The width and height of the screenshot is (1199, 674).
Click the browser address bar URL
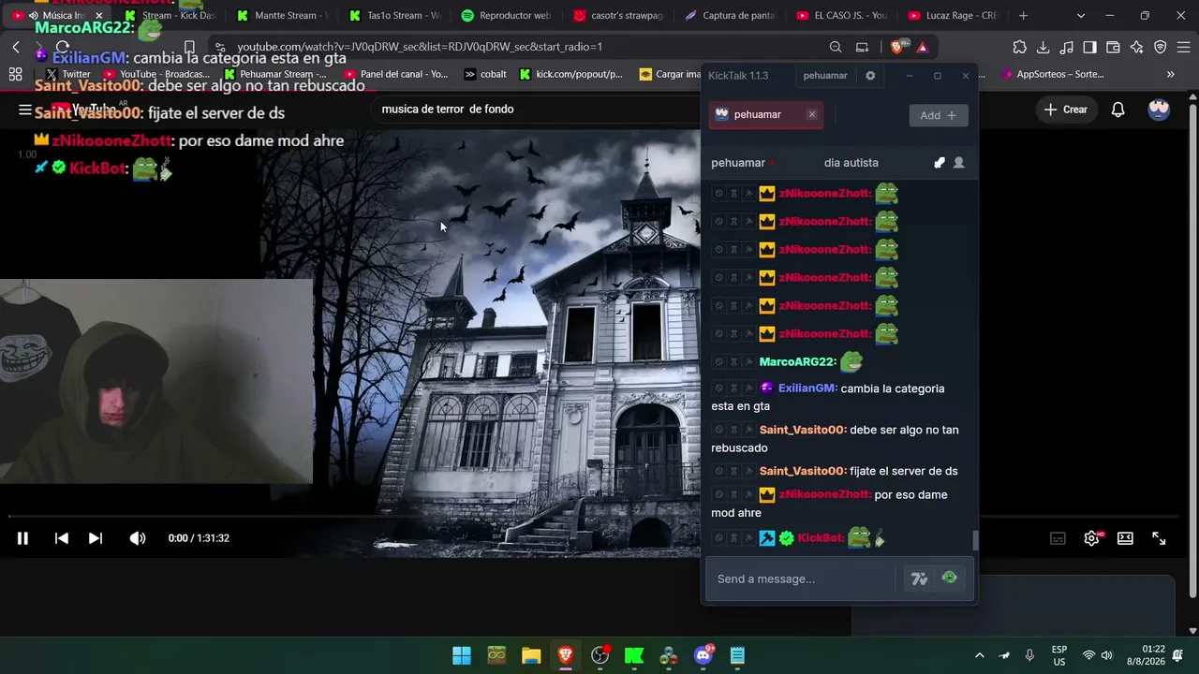420,47
